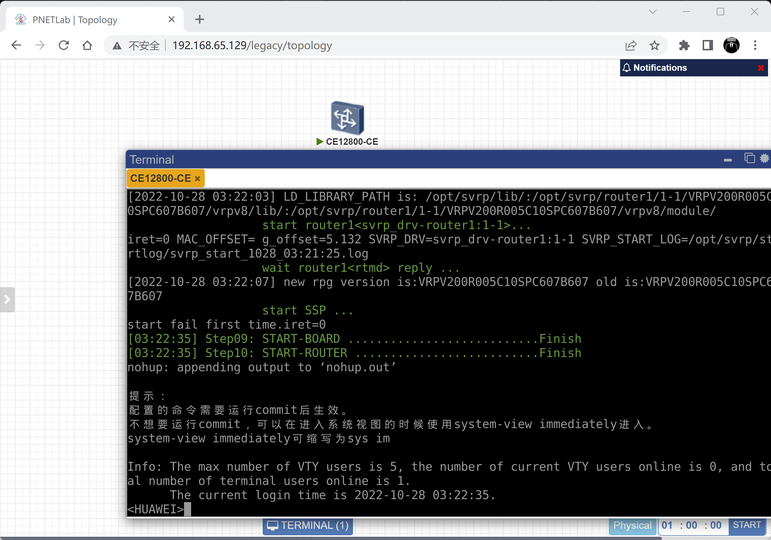Close the CE12800-CE terminal tab
This screenshot has width=771, height=540.
tap(197, 179)
